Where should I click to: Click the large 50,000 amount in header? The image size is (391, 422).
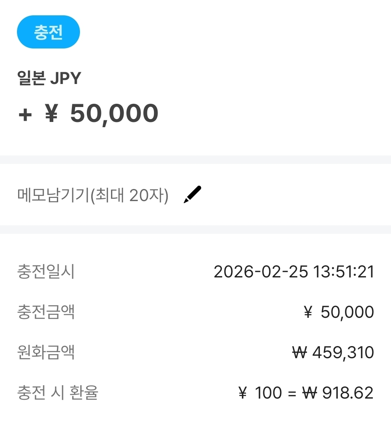(x=114, y=113)
